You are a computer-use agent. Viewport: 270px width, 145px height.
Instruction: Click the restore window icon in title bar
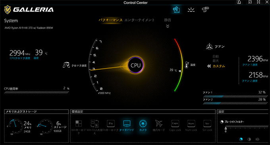coord(250,2)
